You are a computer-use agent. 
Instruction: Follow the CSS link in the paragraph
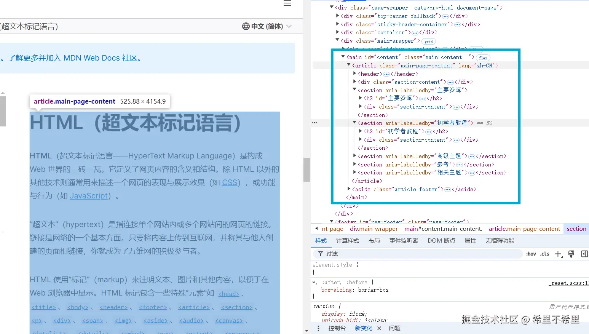coord(230,182)
